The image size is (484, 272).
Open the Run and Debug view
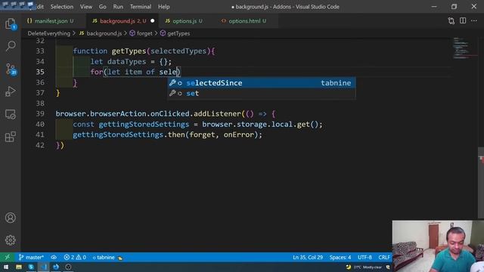pos(11,91)
